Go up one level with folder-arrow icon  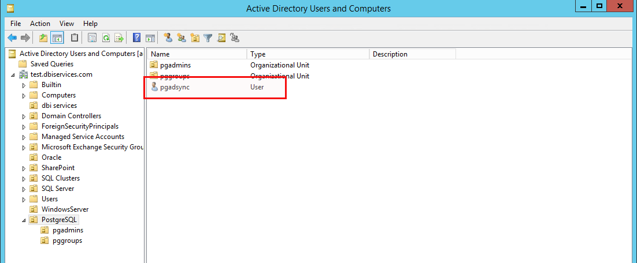pyautogui.click(x=43, y=38)
